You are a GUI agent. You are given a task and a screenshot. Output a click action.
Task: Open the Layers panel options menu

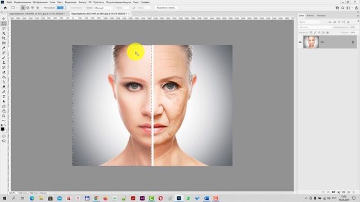tap(358, 16)
